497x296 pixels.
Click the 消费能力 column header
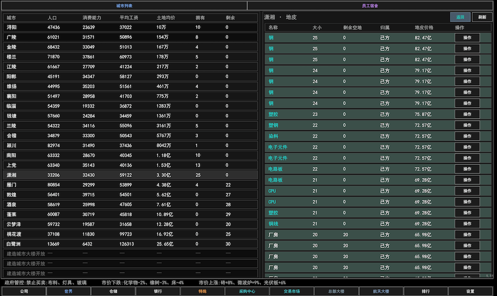coord(92,18)
